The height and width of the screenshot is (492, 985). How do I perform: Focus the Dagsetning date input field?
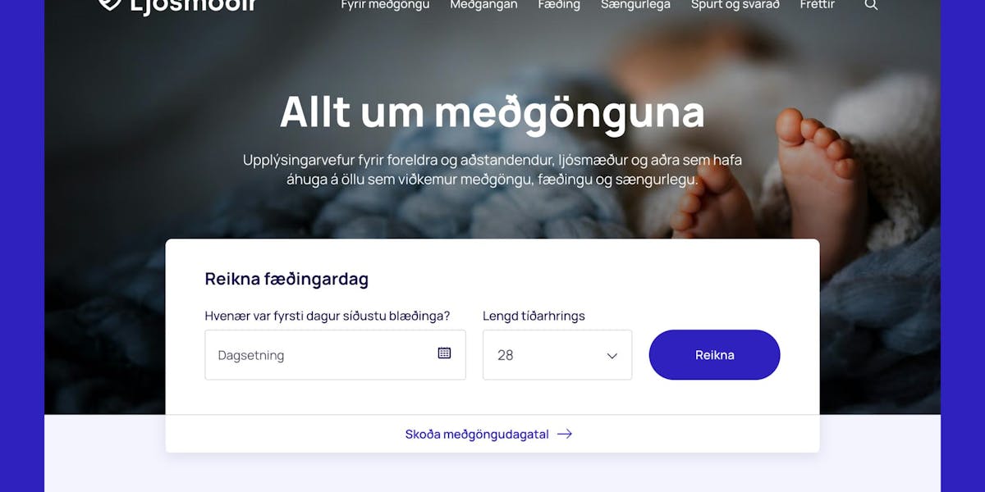click(335, 355)
